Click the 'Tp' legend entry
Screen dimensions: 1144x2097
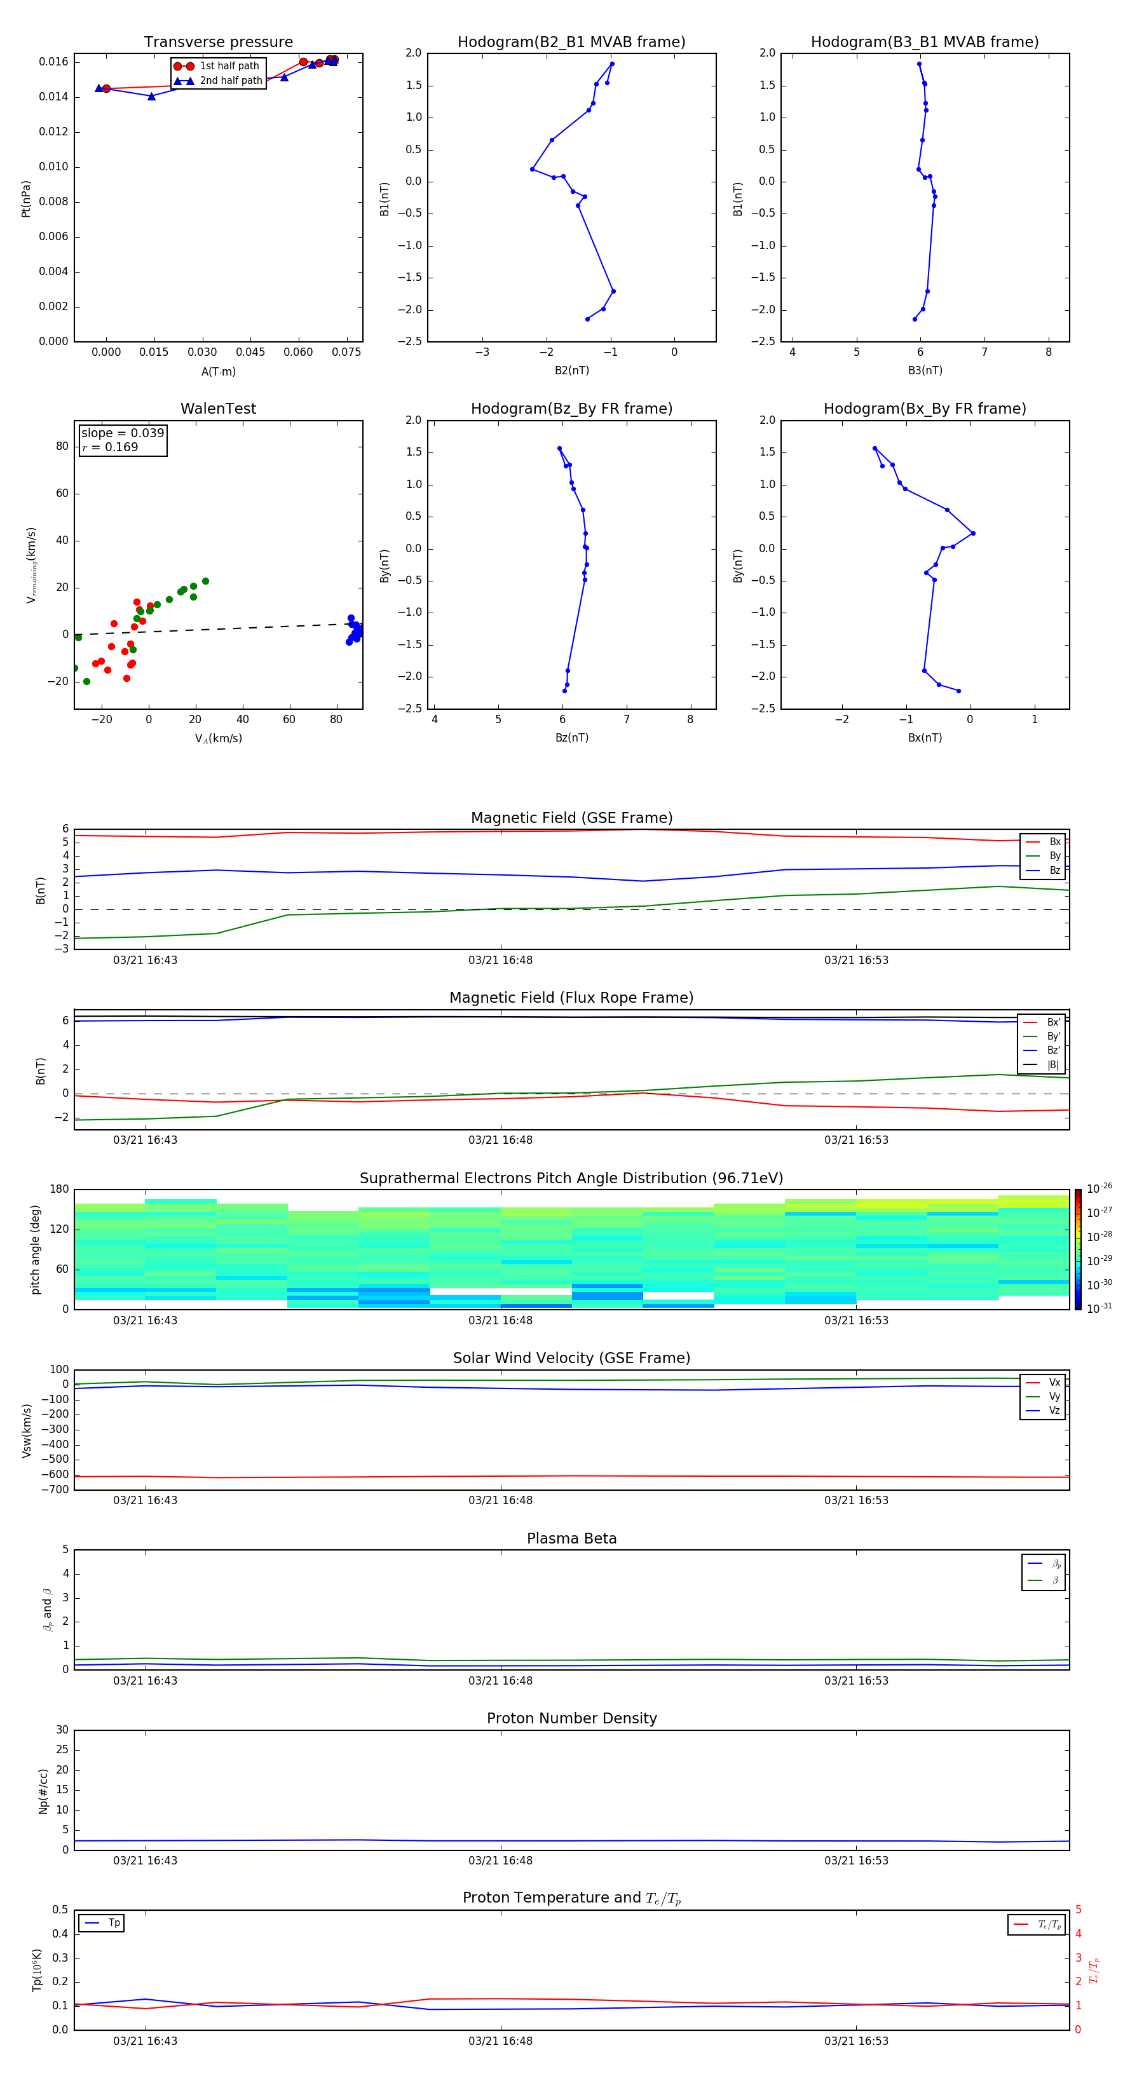coord(102,1923)
